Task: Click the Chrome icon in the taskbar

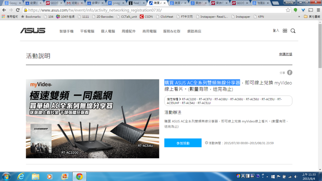Action: pos(79,177)
